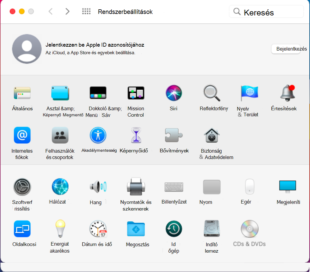Open Reflektorfény magnifier icon
Screen dimensions: 310x272
coord(212,93)
